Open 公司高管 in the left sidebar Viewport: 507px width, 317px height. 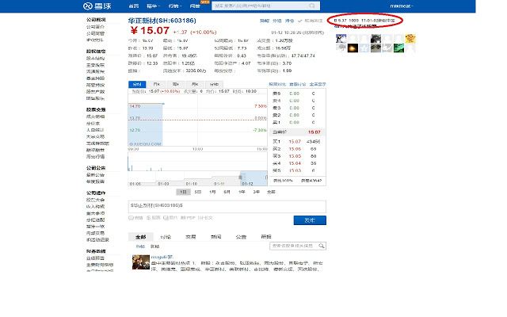point(95,33)
